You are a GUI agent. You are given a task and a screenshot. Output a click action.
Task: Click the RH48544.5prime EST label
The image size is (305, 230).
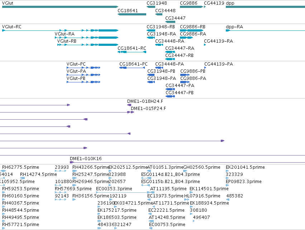coord(21,211)
